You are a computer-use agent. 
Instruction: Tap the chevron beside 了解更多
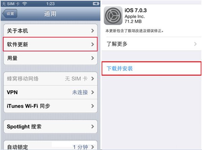tap(195, 44)
